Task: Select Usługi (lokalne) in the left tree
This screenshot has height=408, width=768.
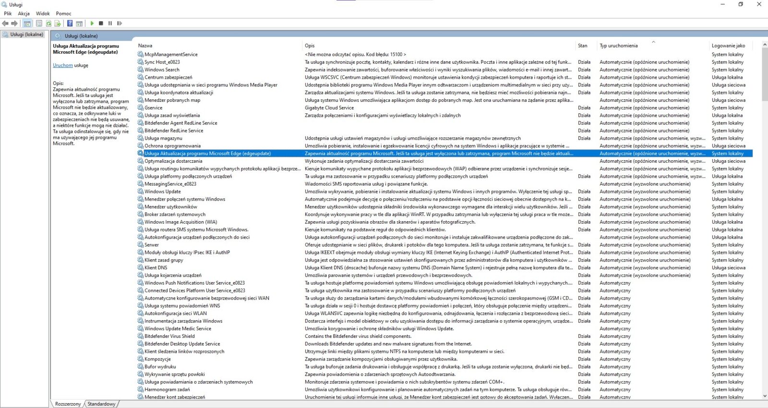Action: point(26,35)
